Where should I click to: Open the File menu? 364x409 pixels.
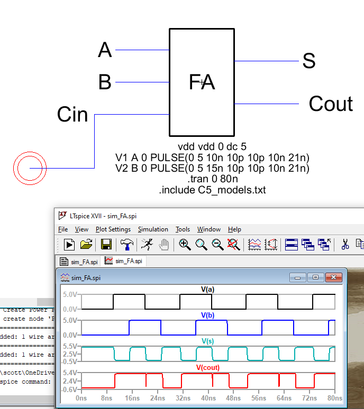coord(63,229)
